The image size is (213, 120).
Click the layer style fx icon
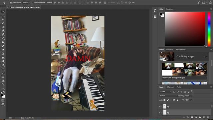point(188,117)
